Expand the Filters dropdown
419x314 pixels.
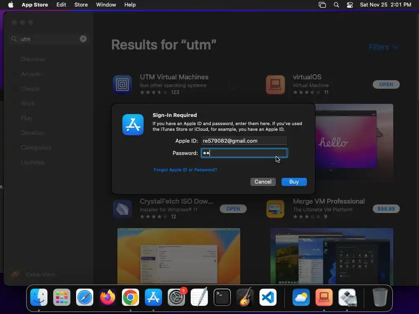pyautogui.click(x=384, y=47)
